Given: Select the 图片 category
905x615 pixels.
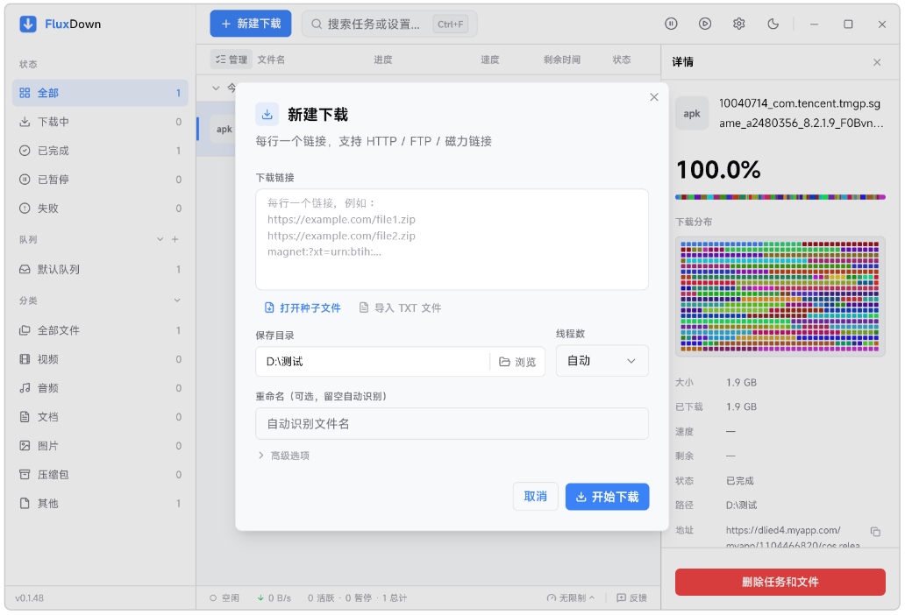Looking at the screenshot, I should [x=101, y=446].
